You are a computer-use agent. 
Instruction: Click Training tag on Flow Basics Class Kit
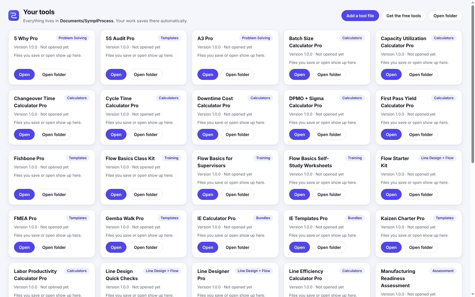171,158
